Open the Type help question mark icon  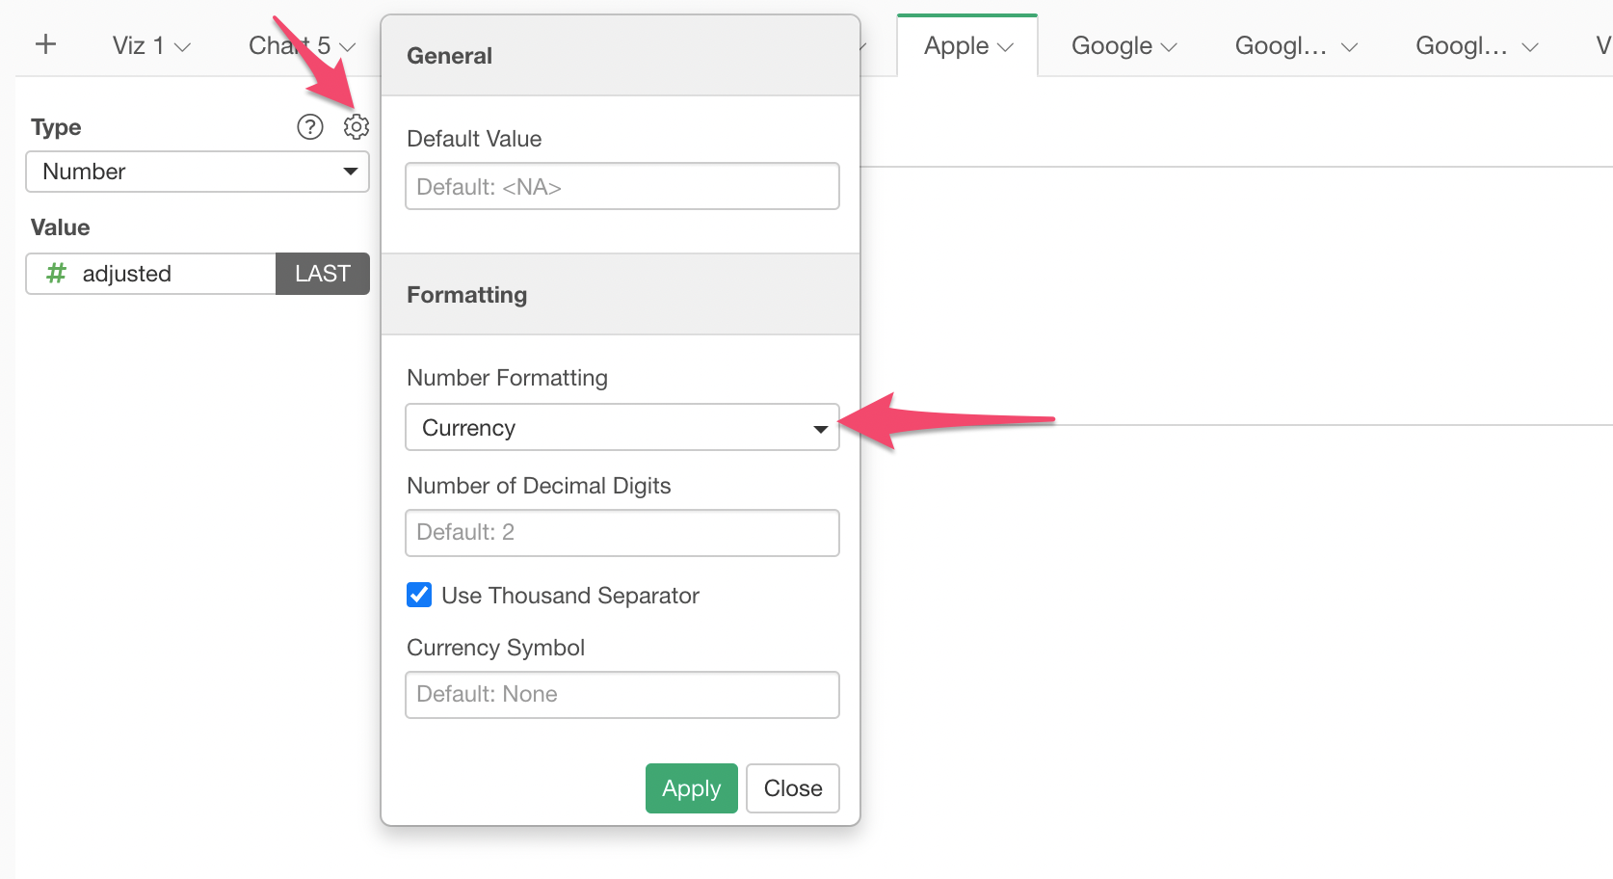point(310,127)
